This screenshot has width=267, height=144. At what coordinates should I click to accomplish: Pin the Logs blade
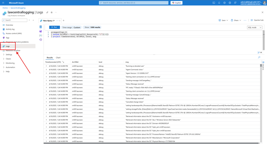pyautogui.click(x=47, y=12)
